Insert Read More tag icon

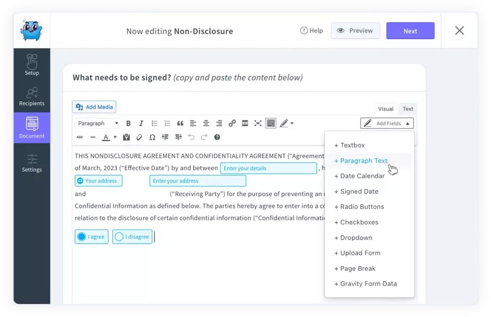[x=245, y=123]
